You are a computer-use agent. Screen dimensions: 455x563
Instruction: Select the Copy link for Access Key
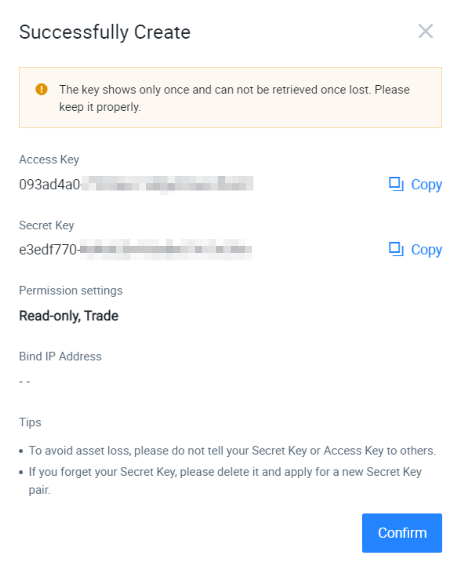click(x=426, y=185)
